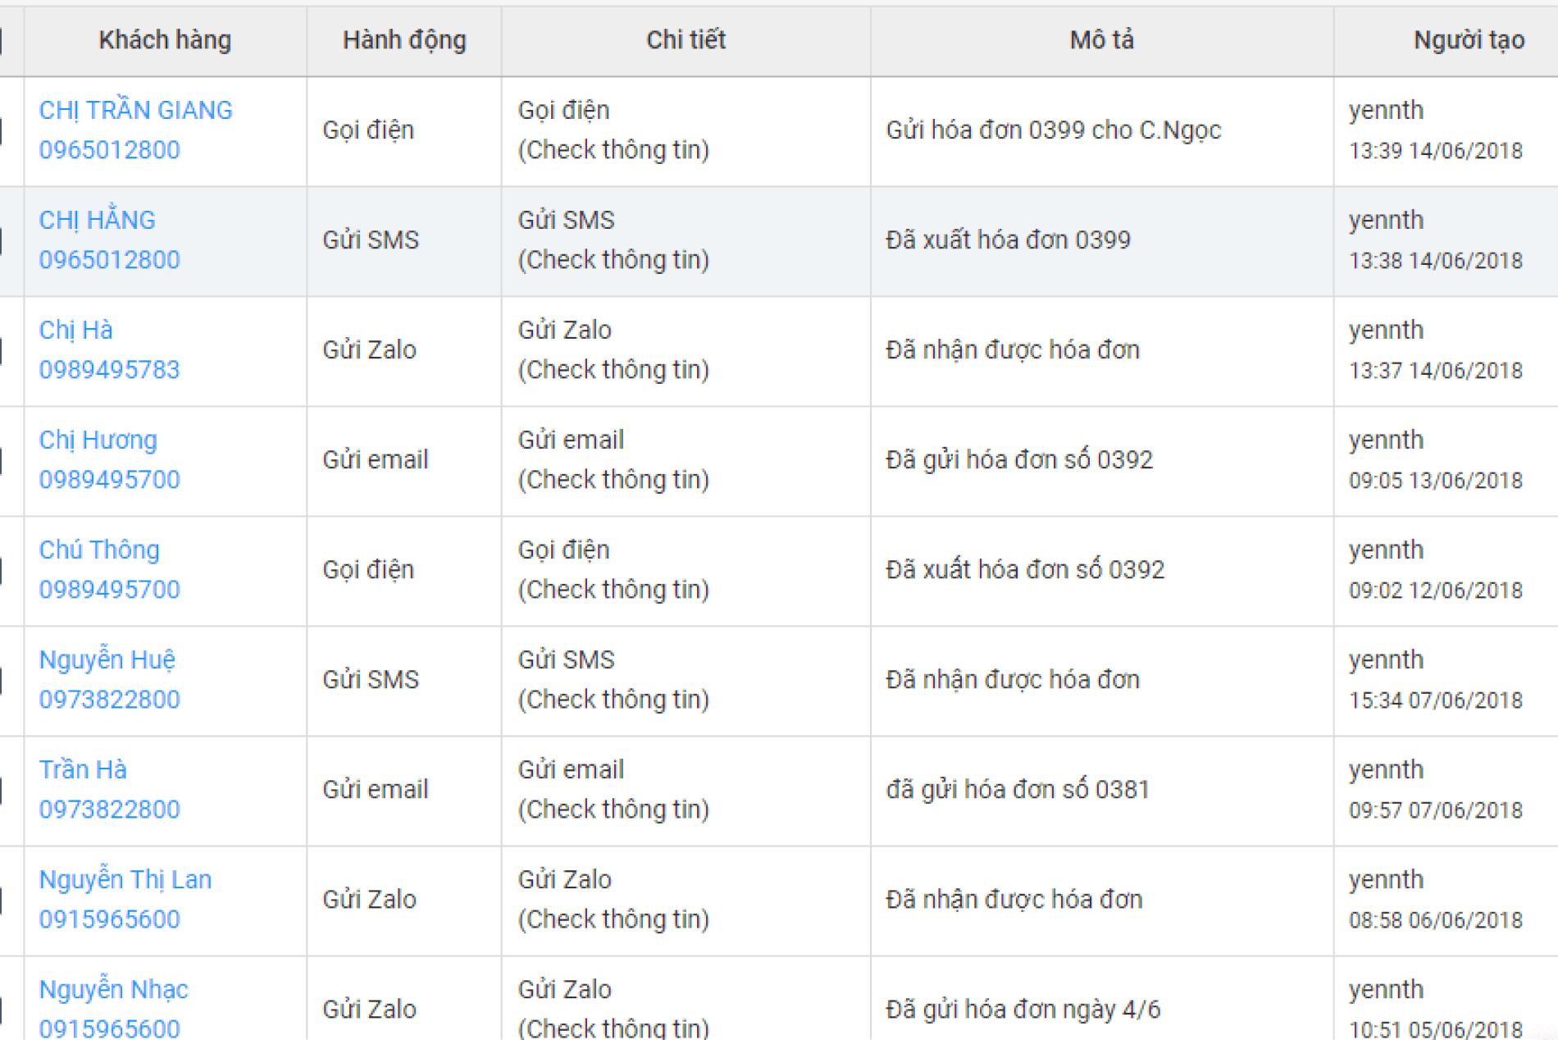The height and width of the screenshot is (1040, 1558).
Task: Open customer profile CHỊ HẰNG
Action: click(97, 220)
